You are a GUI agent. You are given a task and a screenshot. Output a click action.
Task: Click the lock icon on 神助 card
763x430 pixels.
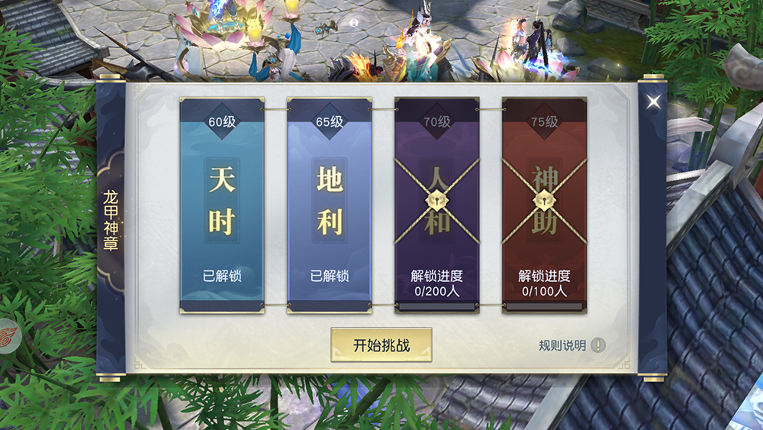pyautogui.click(x=544, y=201)
